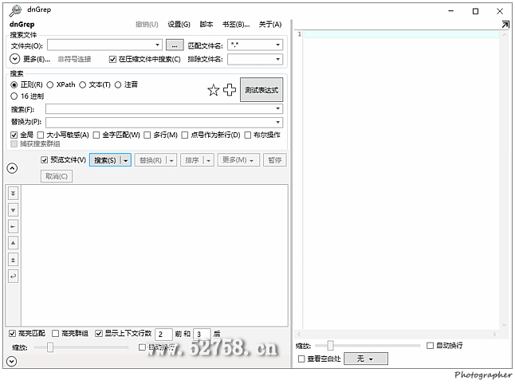Open the 文件夹(O) folder dropdown
Screen dimensions: 515x384
pyautogui.click(x=158, y=45)
